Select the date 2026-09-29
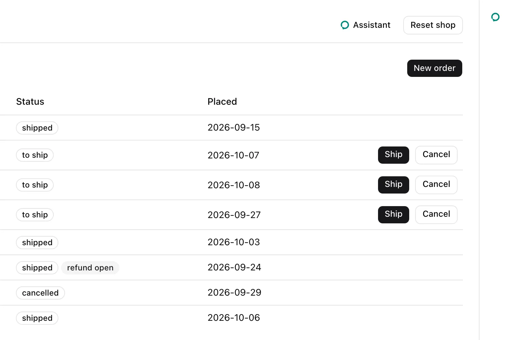The height and width of the screenshot is (340, 510). (234, 293)
